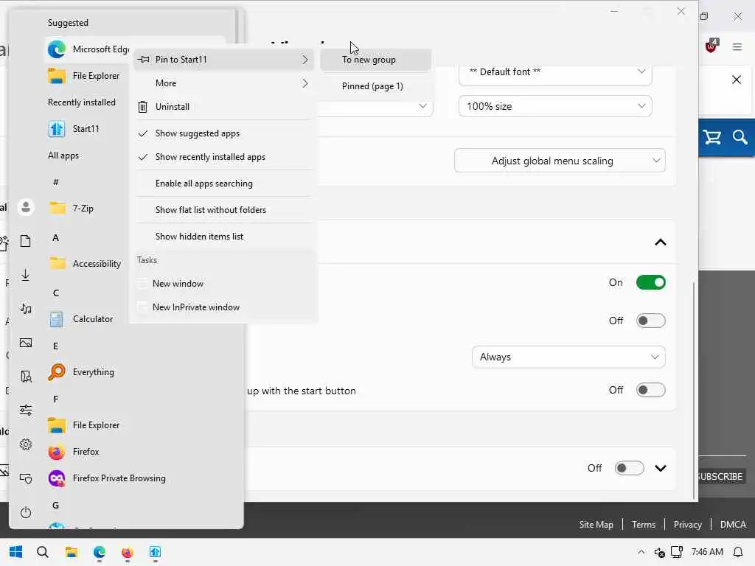Image resolution: width=755 pixels, height=566 pixels.
Task: Open Music shortcut in start sidebar
Action: pyautogui.click(x=26, y=309)
